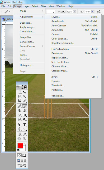Jump to ImageReady button
This screenshot has width=104, height=170.
[22, 165]
